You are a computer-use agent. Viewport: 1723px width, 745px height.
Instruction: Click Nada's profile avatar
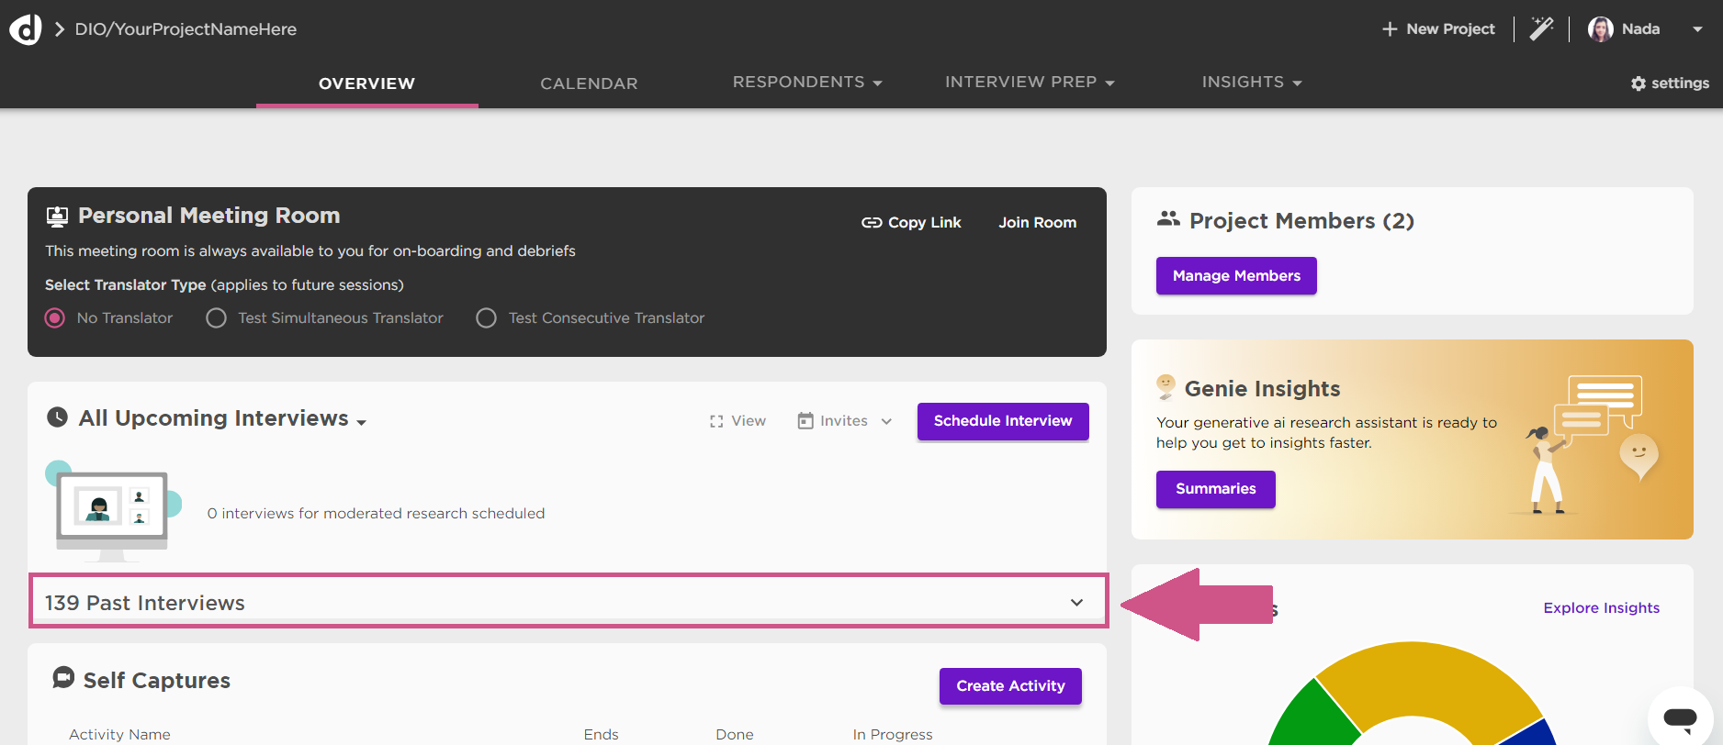point(1601,29)
